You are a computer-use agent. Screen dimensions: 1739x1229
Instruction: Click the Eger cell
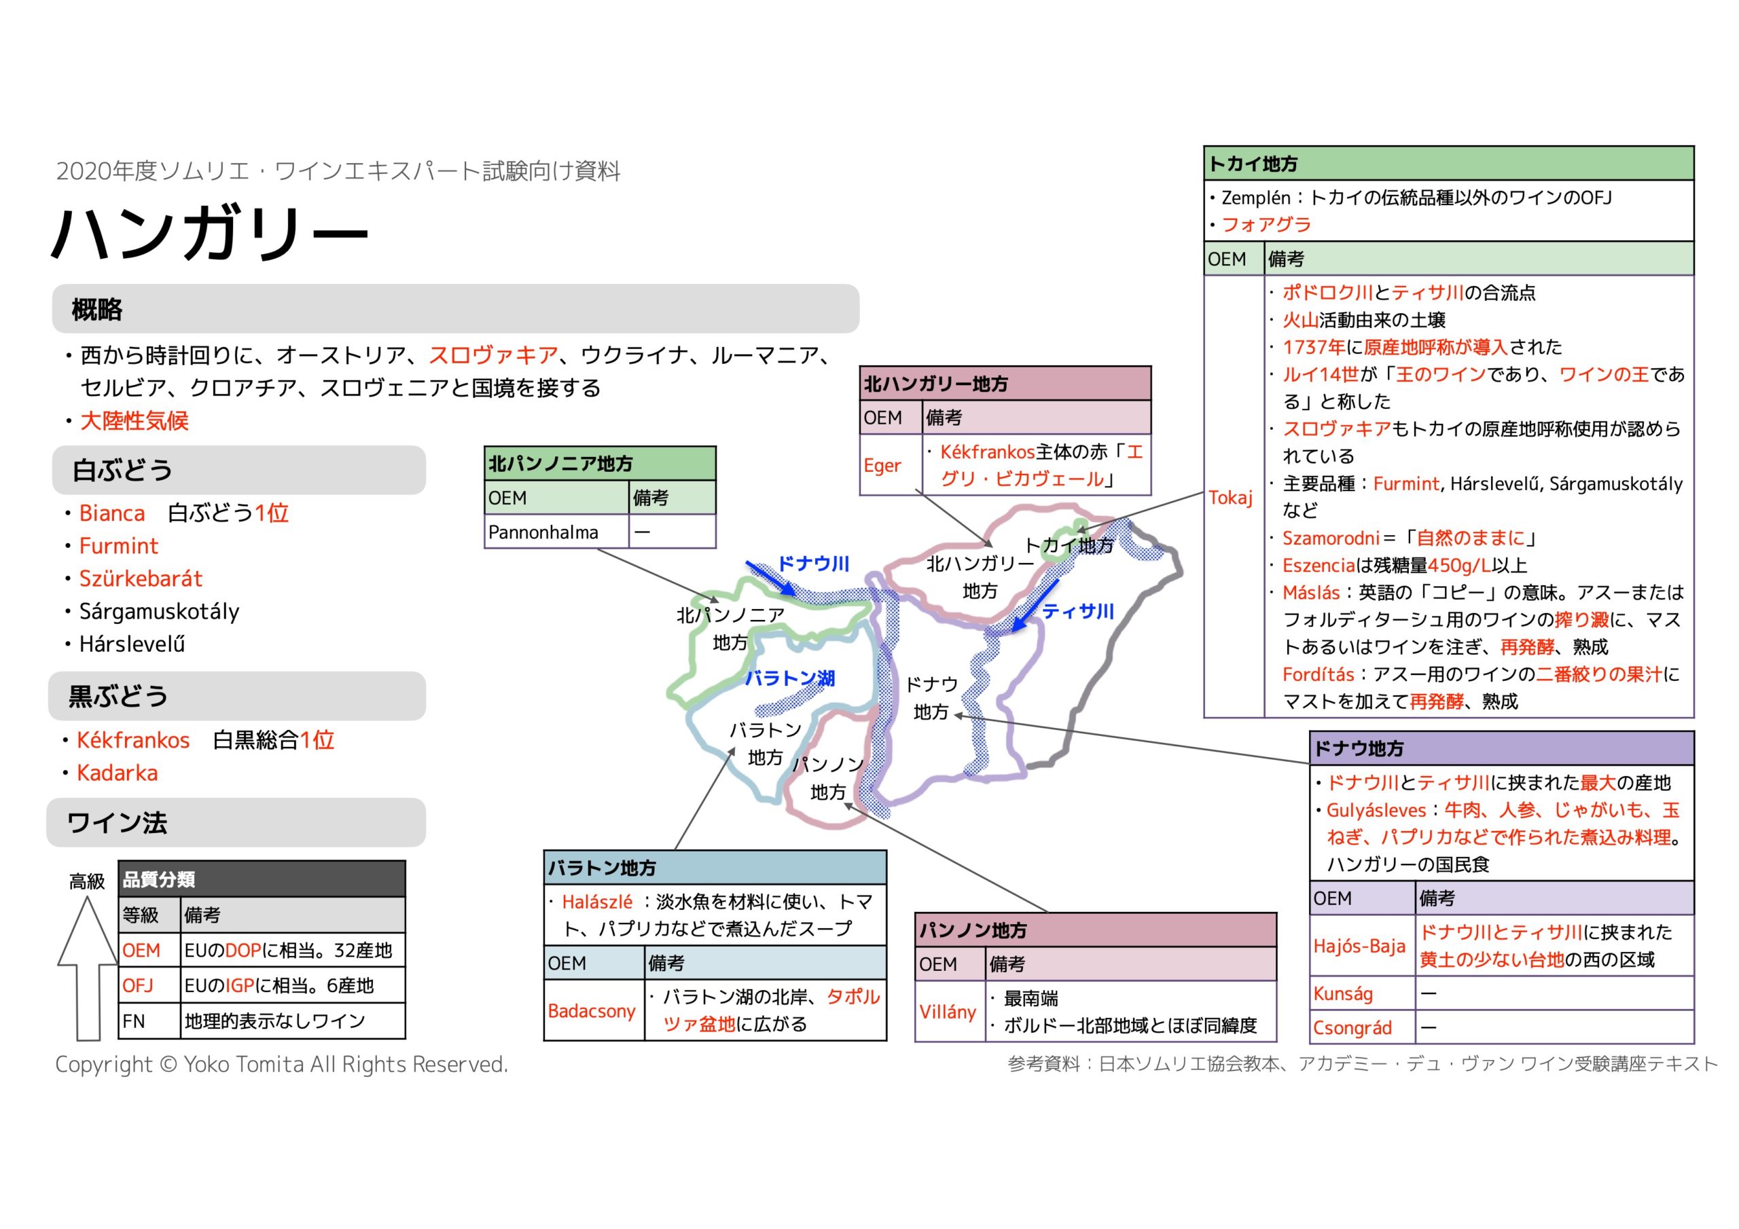(x=891, y=466)
